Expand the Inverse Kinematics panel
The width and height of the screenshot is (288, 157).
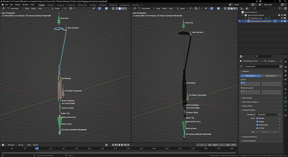[x=250, y=137]
